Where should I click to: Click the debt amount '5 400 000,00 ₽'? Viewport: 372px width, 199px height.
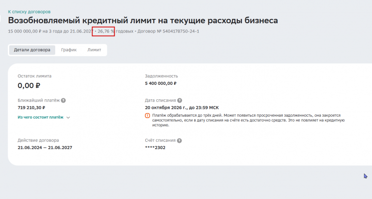[x=161, y=83]
